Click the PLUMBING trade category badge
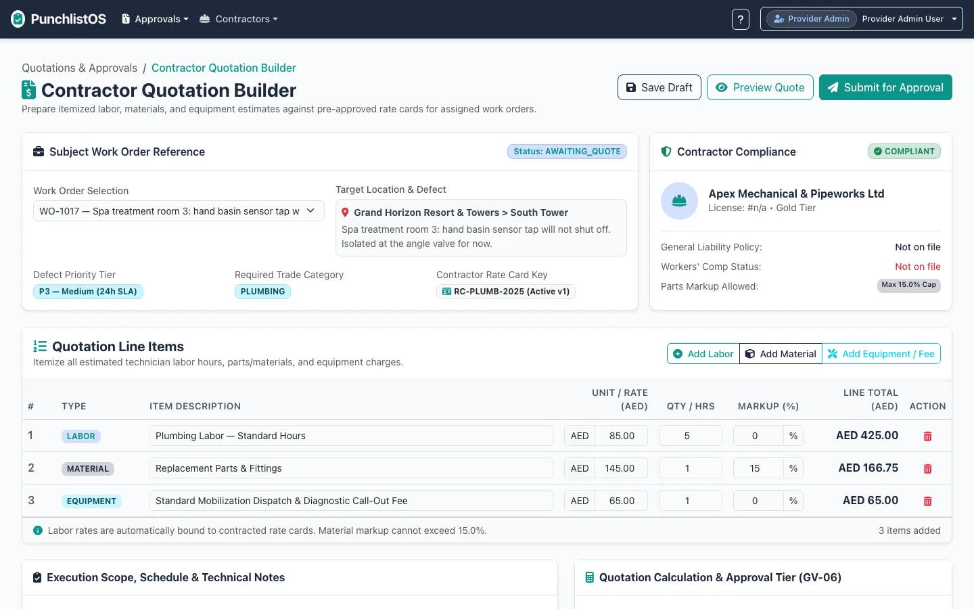 pyautogui.click(x=262, y=292)
